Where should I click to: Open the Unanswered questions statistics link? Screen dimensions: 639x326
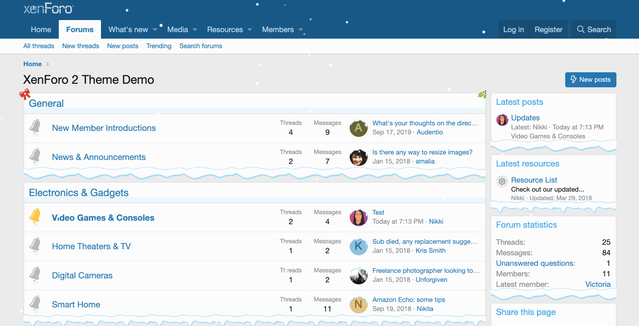click(x=536, y=263)
